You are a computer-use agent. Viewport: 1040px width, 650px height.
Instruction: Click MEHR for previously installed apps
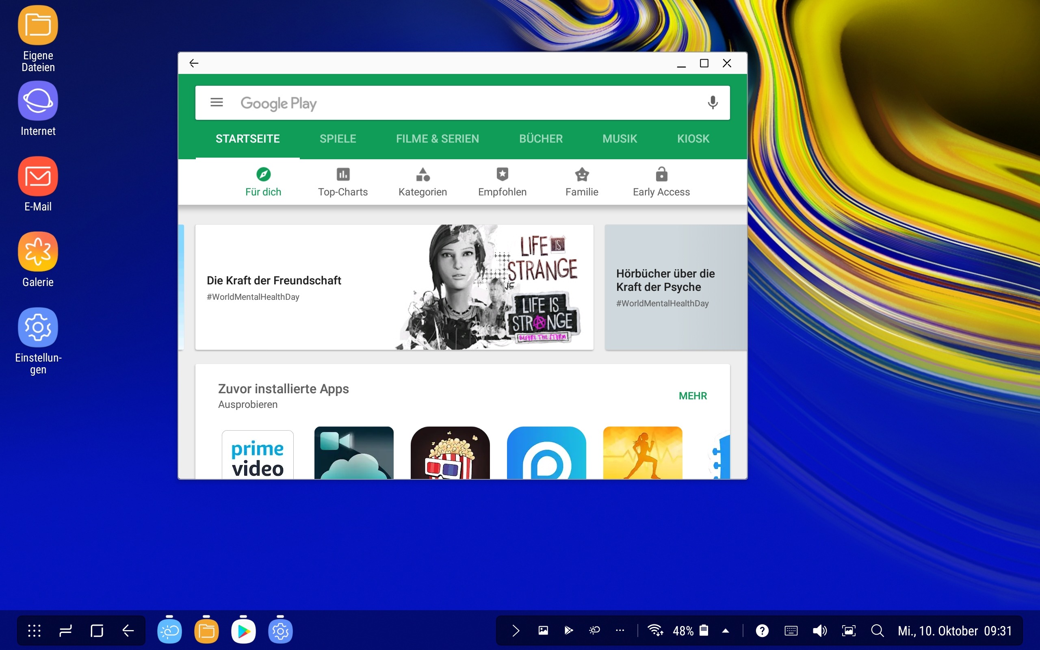point(692,396)
